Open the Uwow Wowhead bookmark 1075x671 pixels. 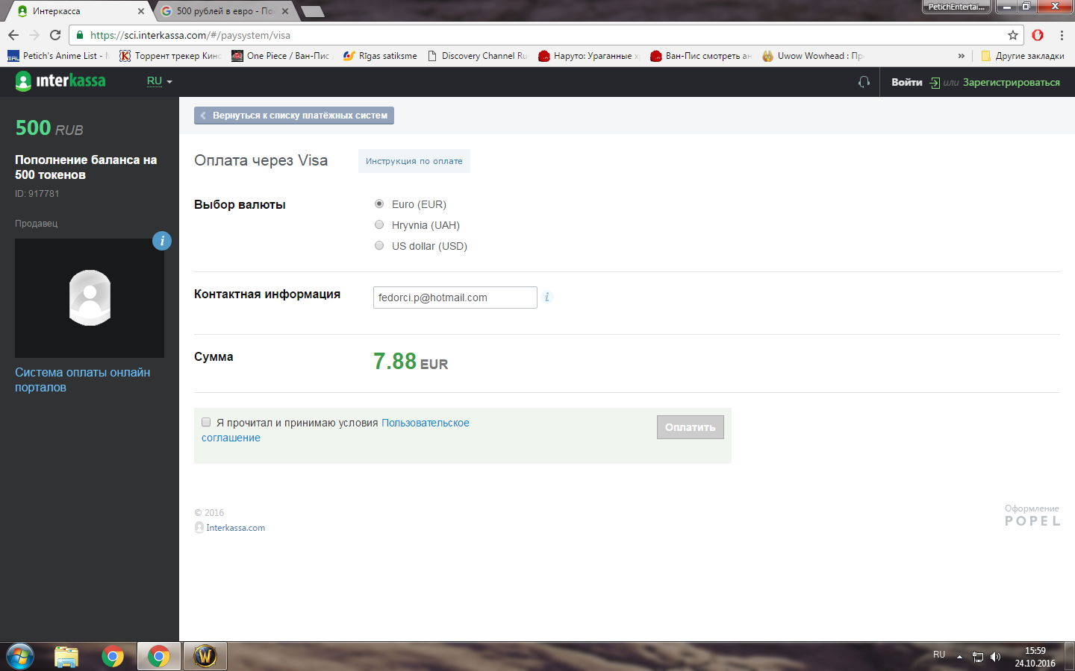pyautogui.click(x=813, y=56)
